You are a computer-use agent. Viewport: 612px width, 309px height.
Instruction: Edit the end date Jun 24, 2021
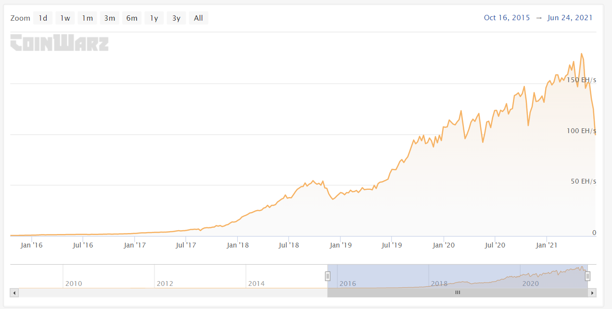570,18
